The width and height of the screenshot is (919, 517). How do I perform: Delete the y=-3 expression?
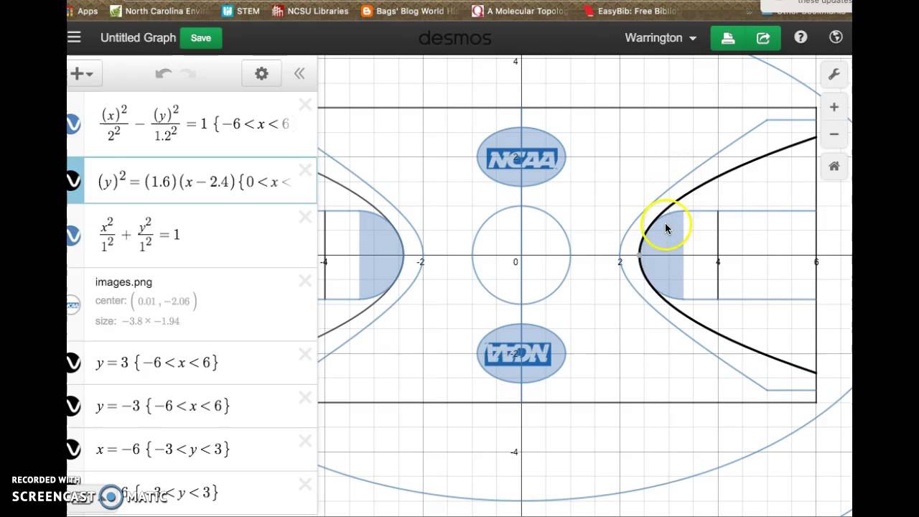[305, 397]
